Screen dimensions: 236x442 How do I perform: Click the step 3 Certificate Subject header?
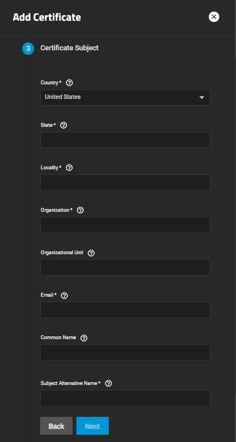point(70,48)
